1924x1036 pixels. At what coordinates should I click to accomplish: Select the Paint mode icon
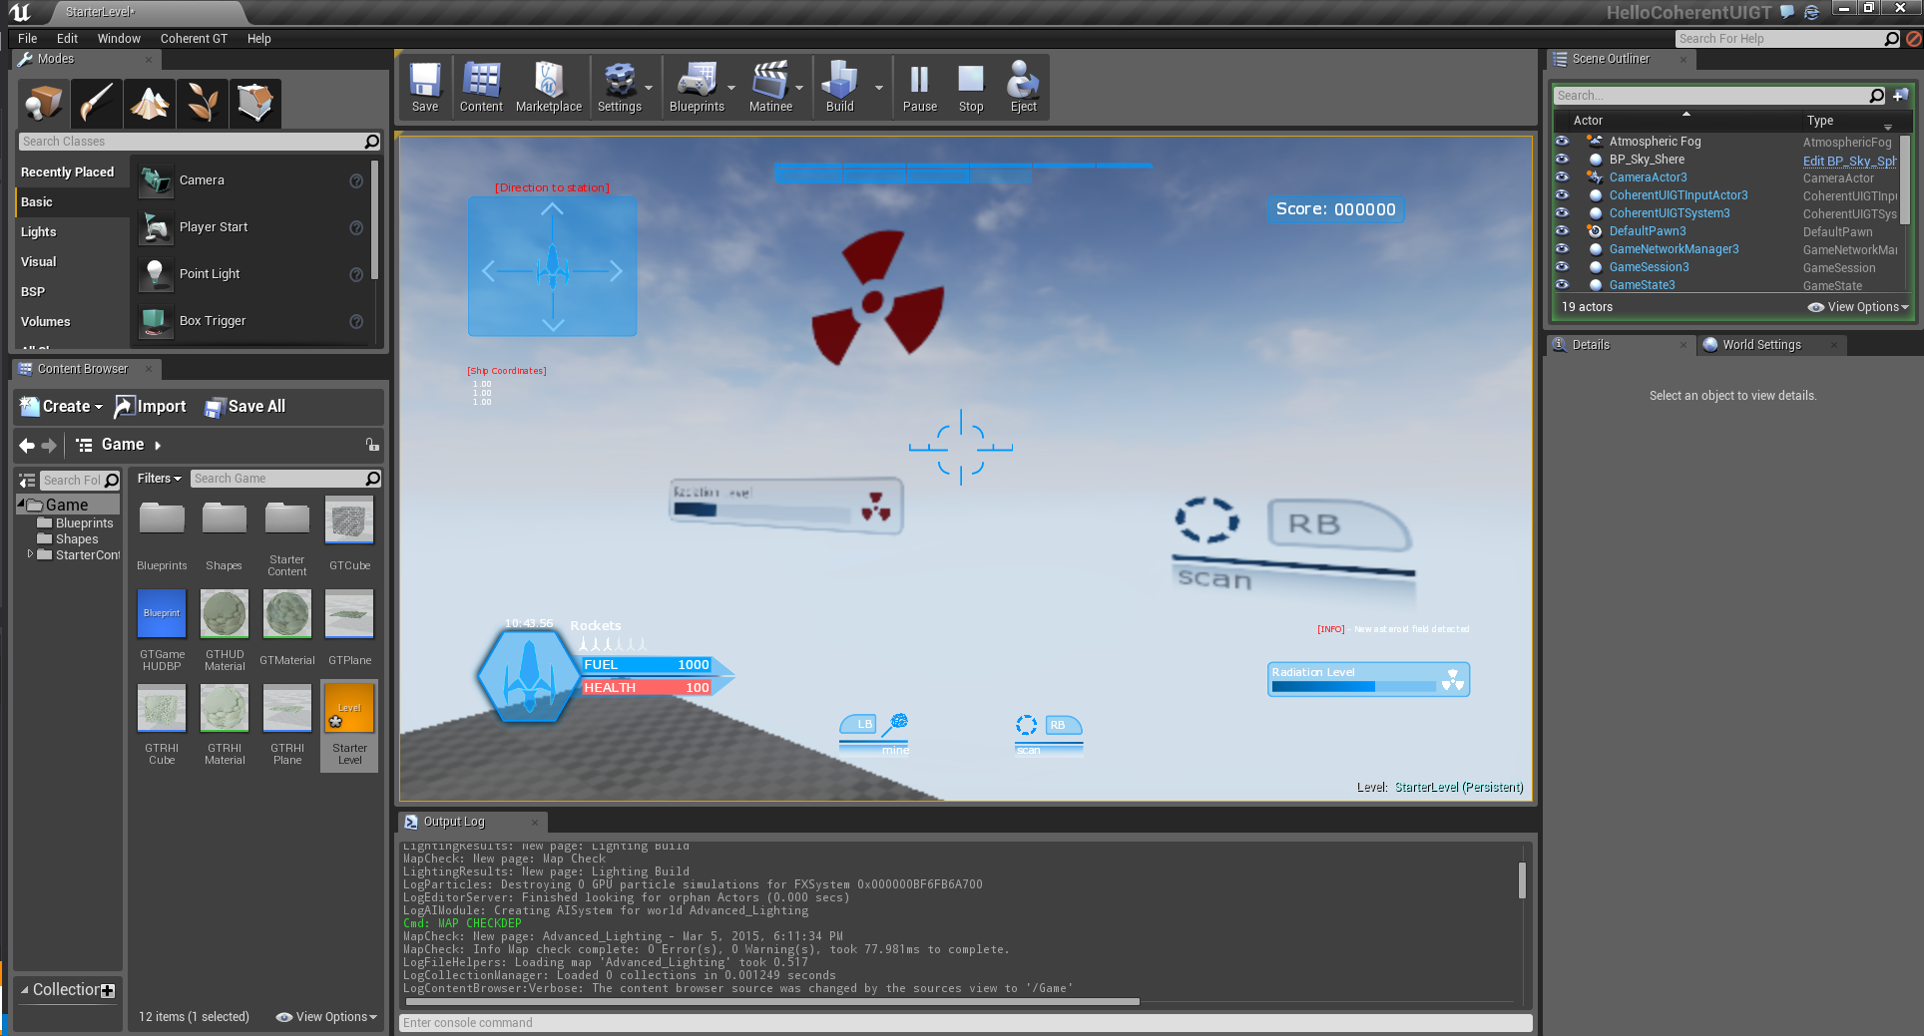pos(97,103)
